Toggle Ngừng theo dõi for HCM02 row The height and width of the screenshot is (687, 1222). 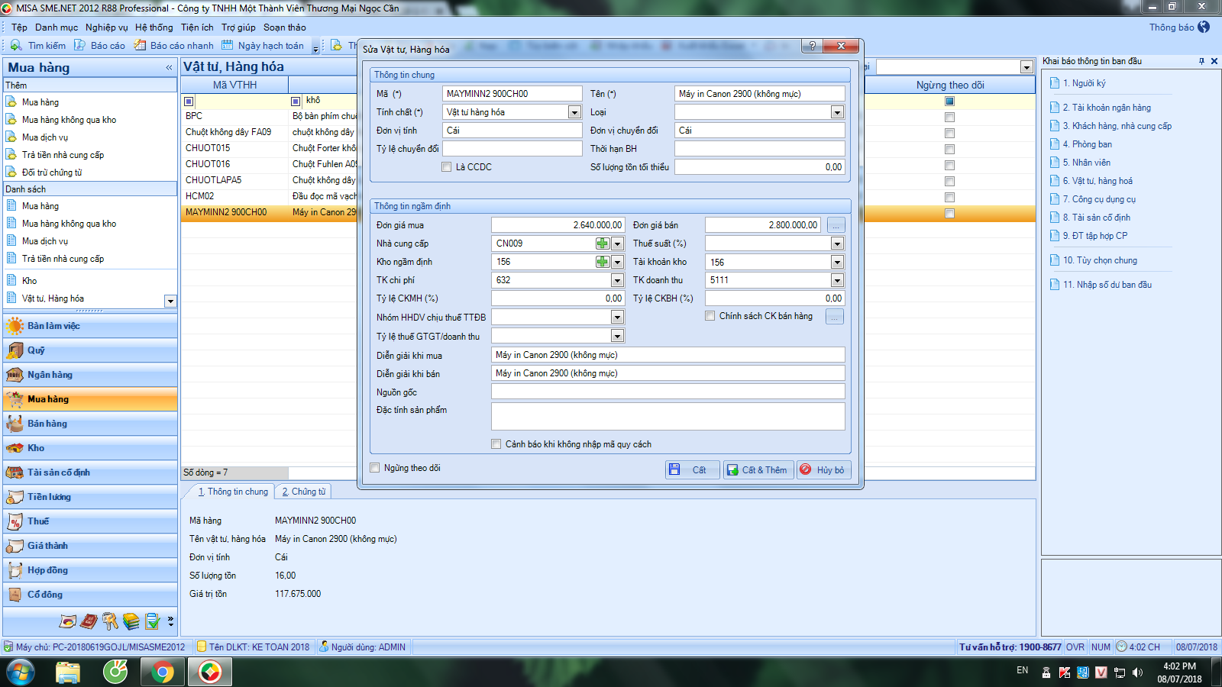pyautogui.click(x=949, y=198)
